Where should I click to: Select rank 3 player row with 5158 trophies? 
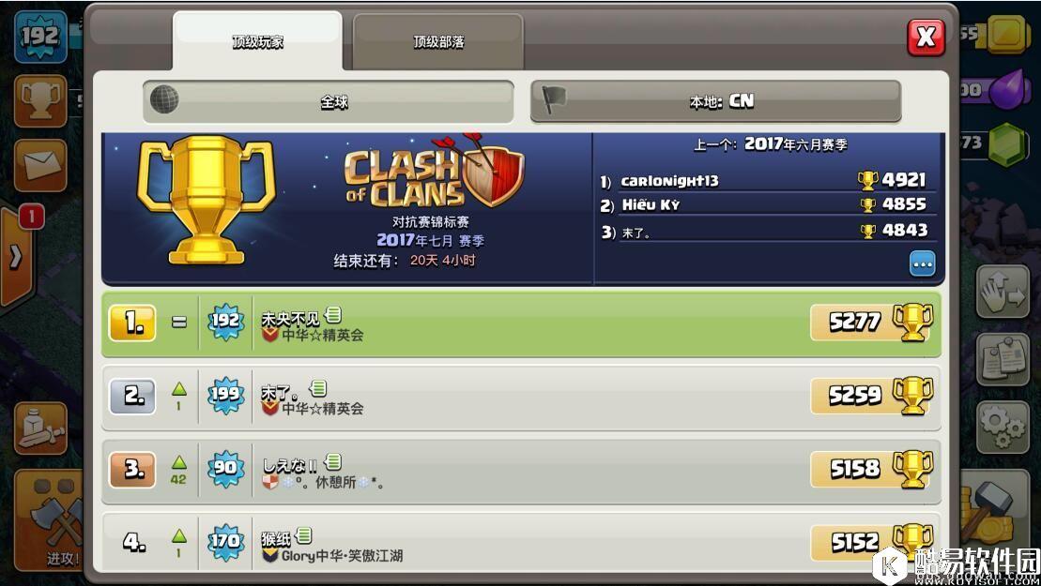pyautogui.click(x=521, y=470)
